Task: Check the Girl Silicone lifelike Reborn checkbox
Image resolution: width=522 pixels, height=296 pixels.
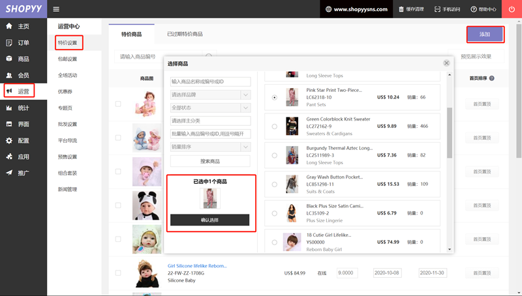Action: 118,273
